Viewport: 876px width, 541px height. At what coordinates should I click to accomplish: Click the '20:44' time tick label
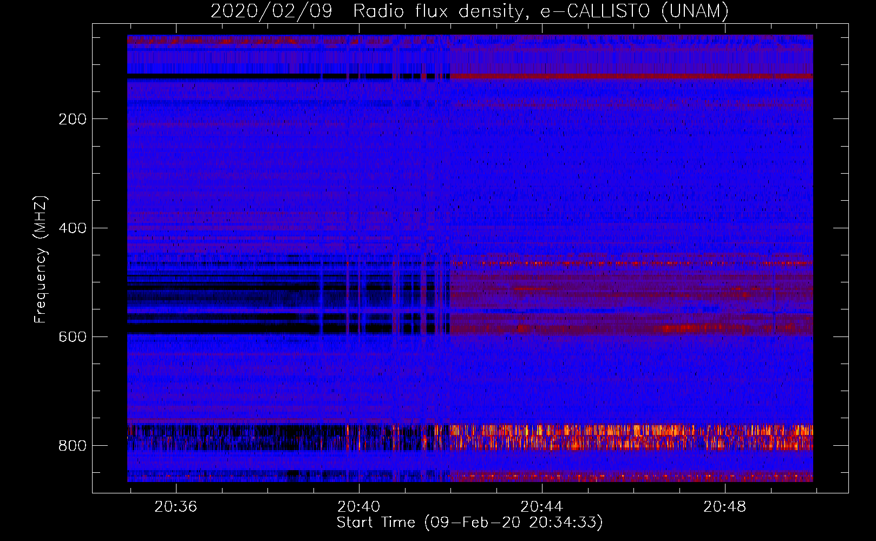542,507
